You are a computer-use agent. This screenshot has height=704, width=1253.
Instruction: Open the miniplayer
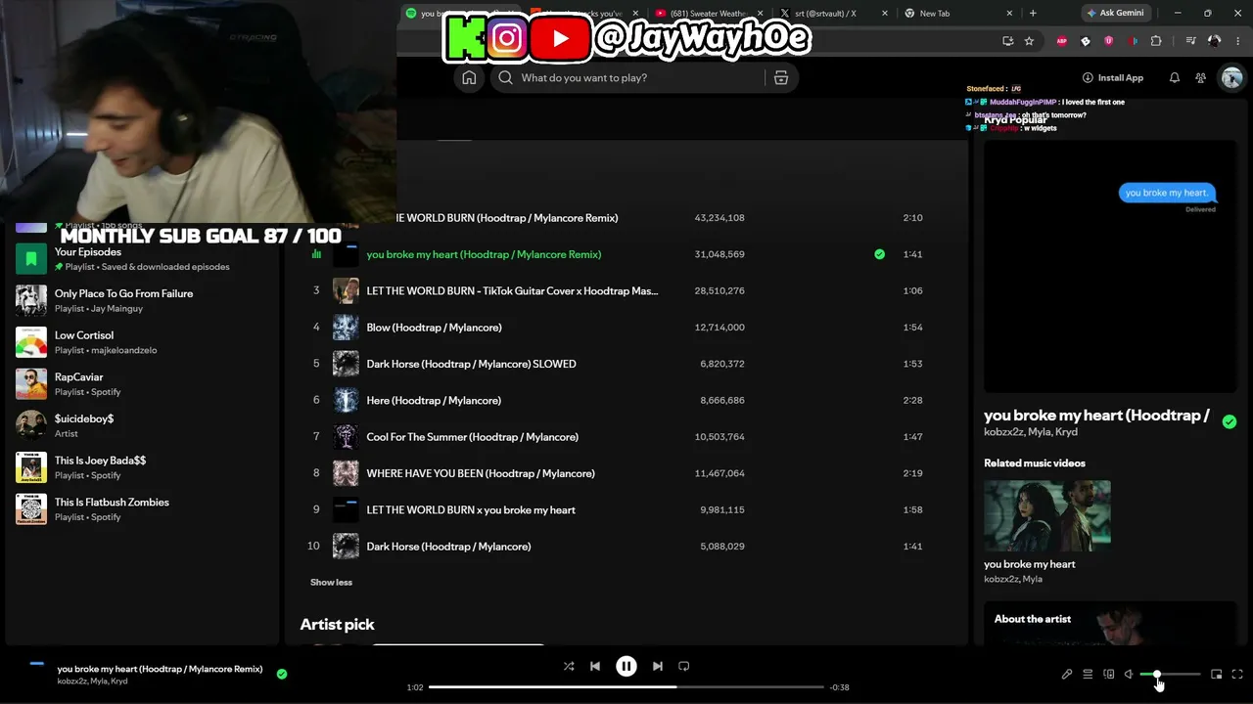[1217, 675]
